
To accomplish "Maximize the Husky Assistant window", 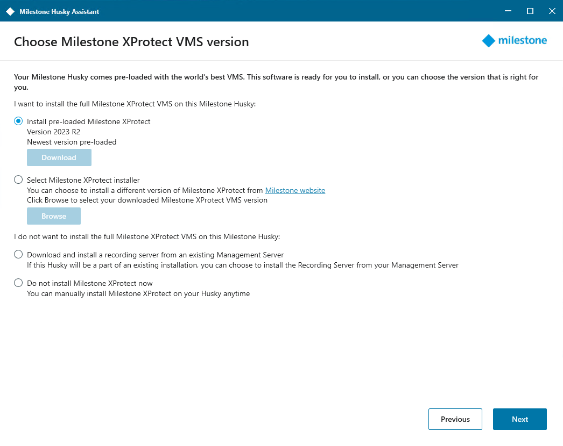I will tap(530, 11).
